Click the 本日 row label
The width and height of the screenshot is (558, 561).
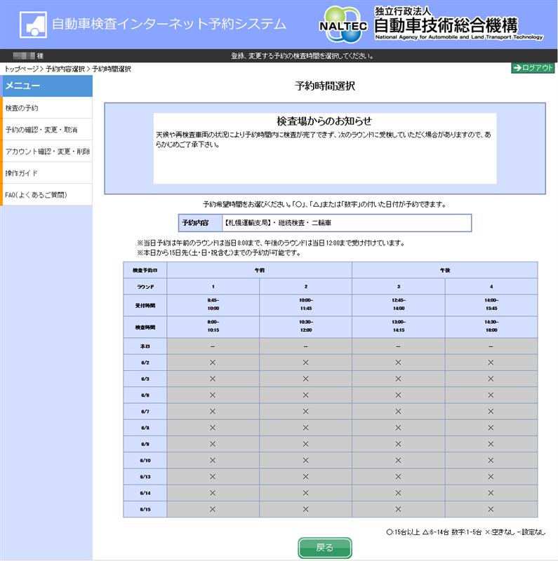145,346
